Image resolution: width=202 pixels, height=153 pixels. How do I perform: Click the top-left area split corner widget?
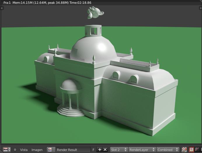point(2,8)
